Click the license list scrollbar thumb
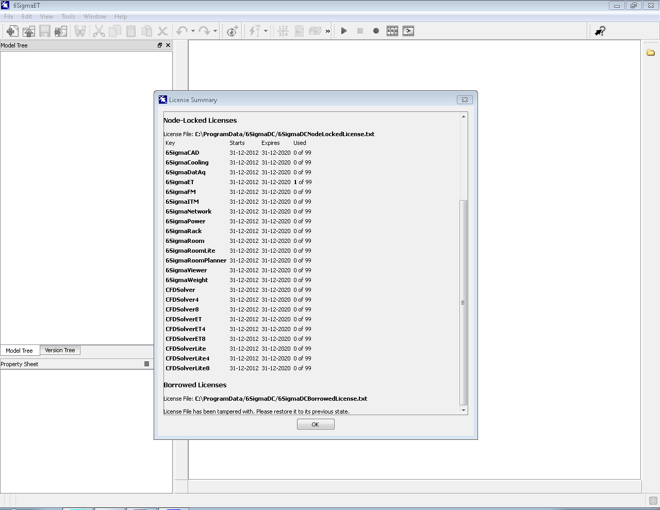The image size is (660, 510). click(x=464, y=303)
